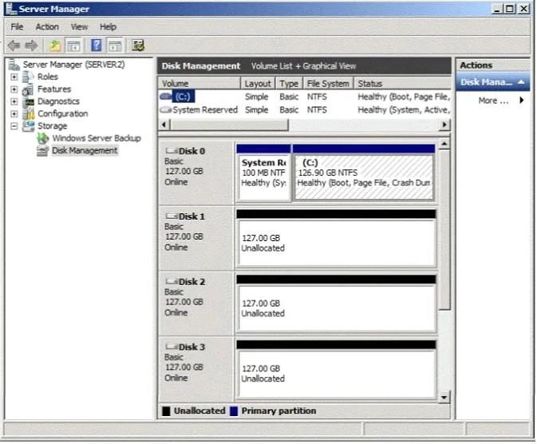Click the Features node icon
This screenshot has height=444, width=537.
coord(28,89)
